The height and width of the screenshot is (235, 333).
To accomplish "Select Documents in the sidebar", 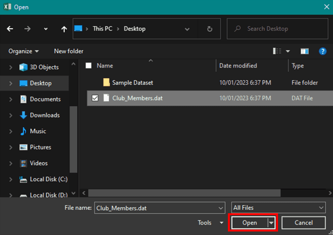I will pos(46,99).
